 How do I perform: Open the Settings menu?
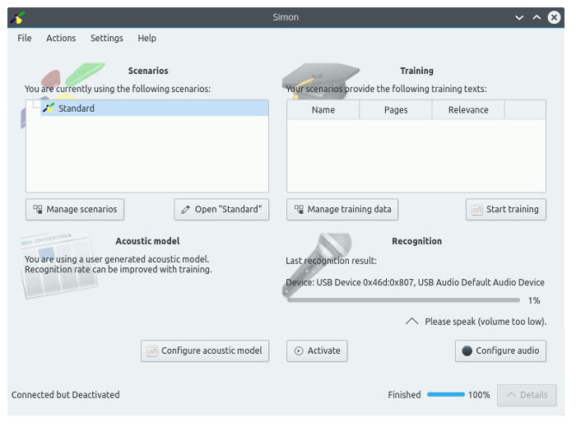pos(106,38)
